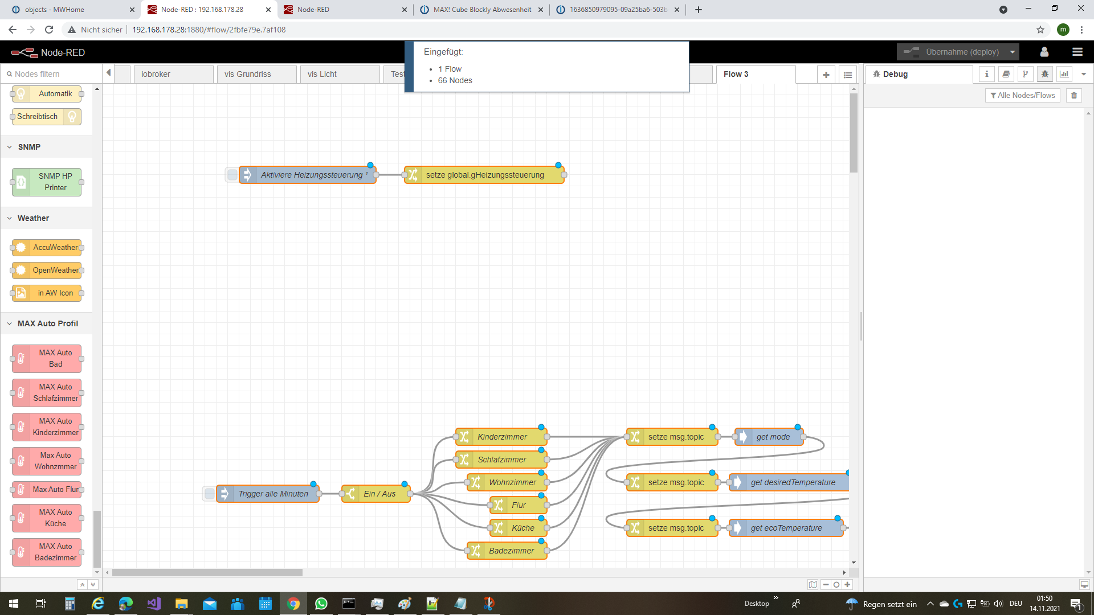This screenshot has width=1094, height=615.
Task: Toggle the navigator map view
Action: [x=813, y=585]
